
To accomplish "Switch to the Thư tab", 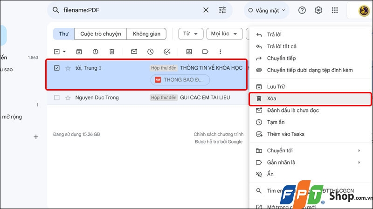I will (x=64, y=34).
